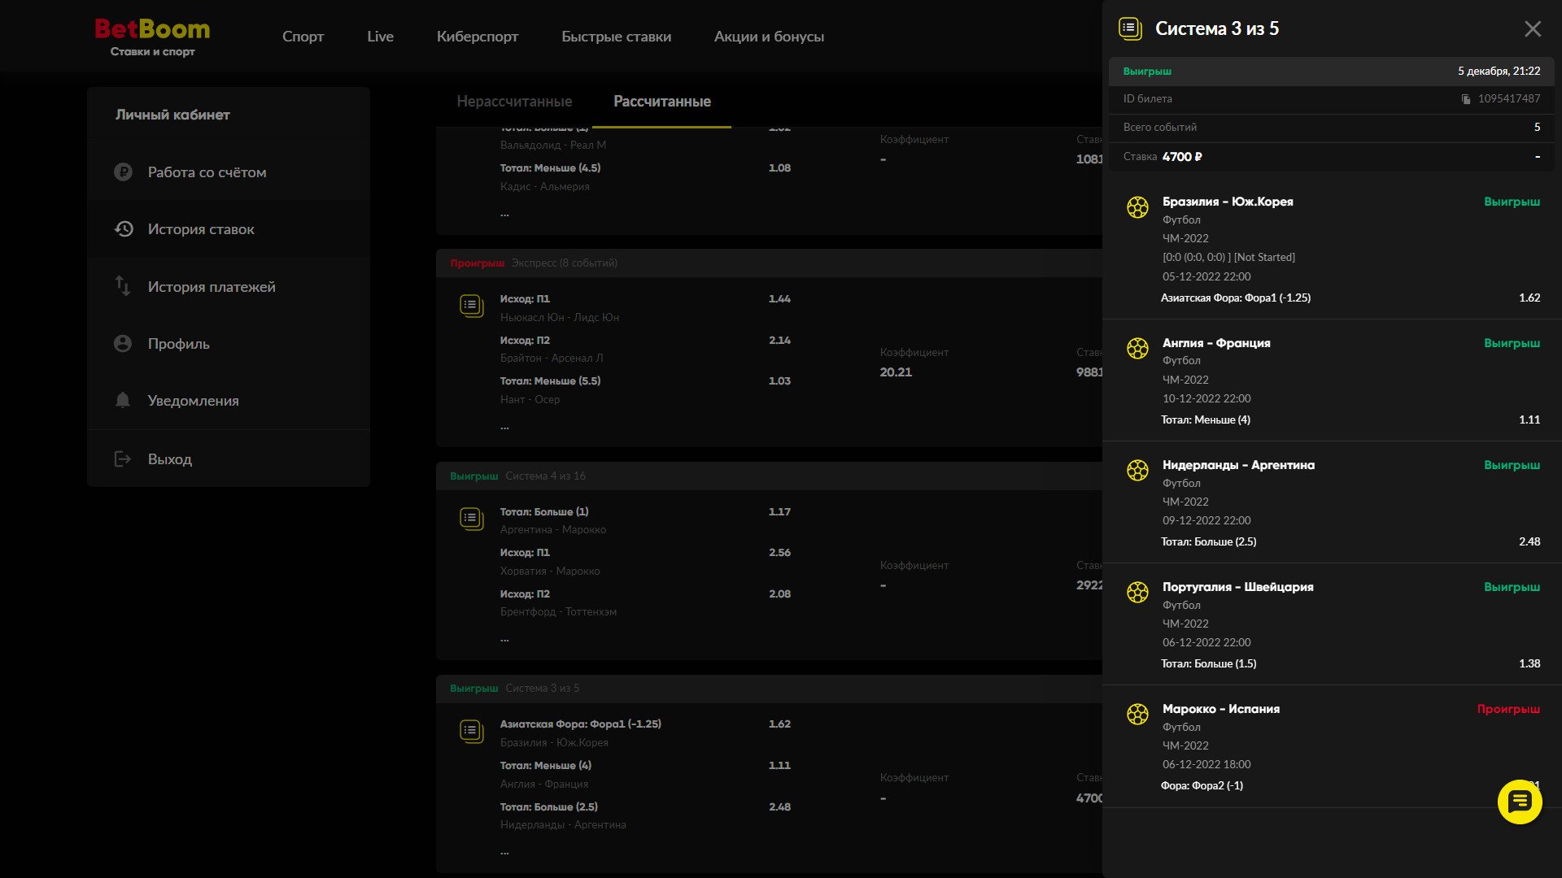Viewport: 1562px width, 878px height.
Task: Open Киберспорт in top navigation
Action: click(478, 37)
